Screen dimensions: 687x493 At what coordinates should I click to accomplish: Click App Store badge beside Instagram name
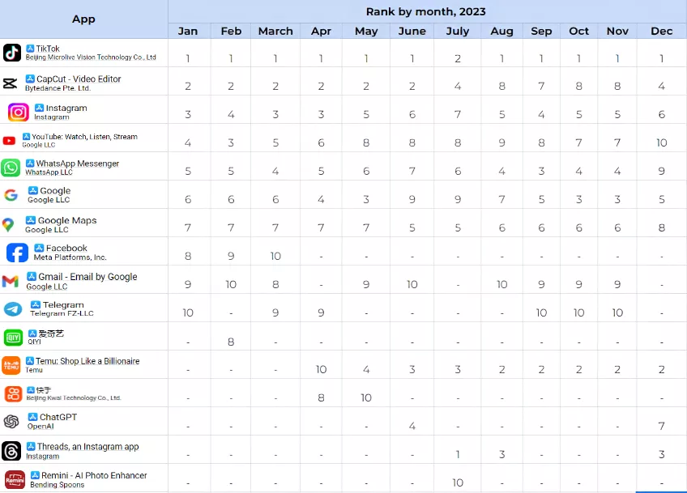coord(40,108)
